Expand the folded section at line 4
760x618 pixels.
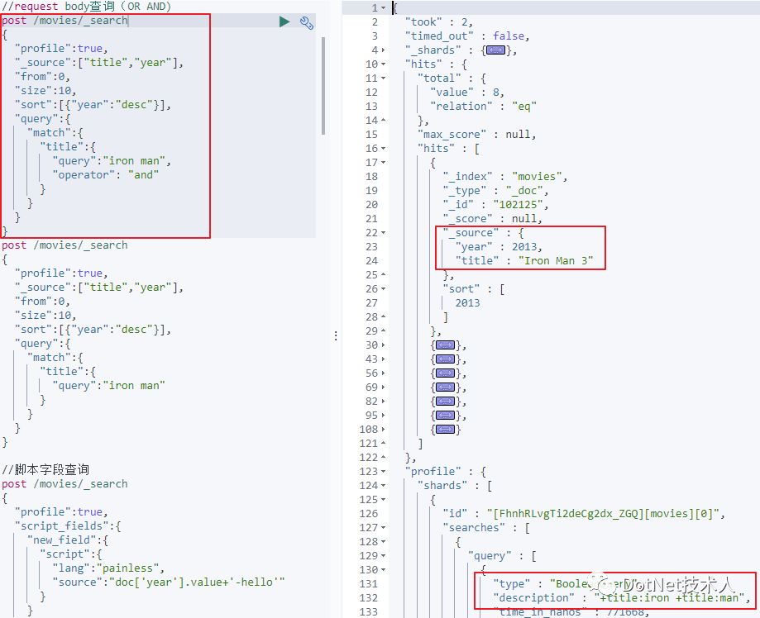tap(383, 50)
